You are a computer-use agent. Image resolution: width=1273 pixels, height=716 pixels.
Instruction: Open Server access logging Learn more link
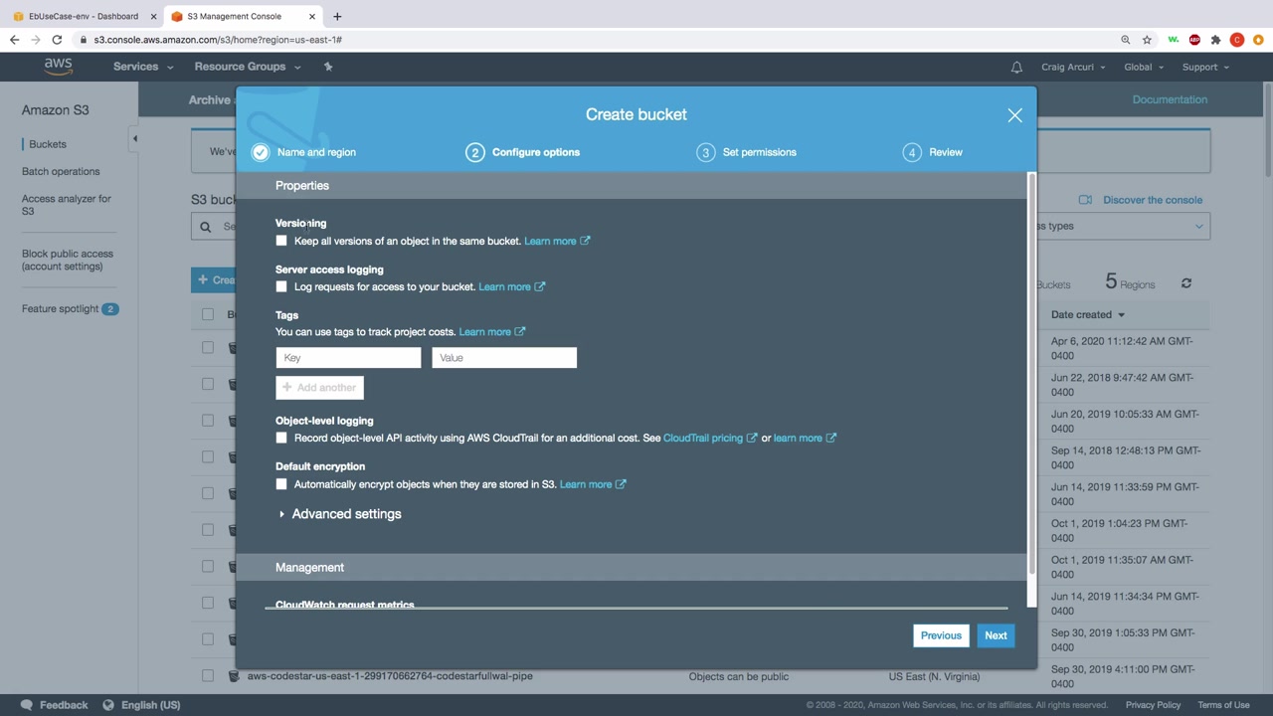(x=511, y=286)
